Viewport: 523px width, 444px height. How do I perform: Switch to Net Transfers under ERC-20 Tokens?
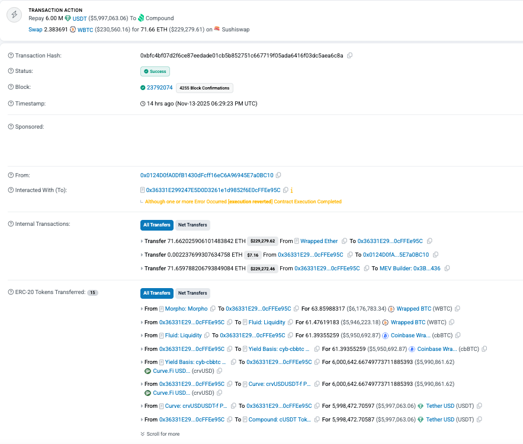pyautogui.click(x=192, y=293)
